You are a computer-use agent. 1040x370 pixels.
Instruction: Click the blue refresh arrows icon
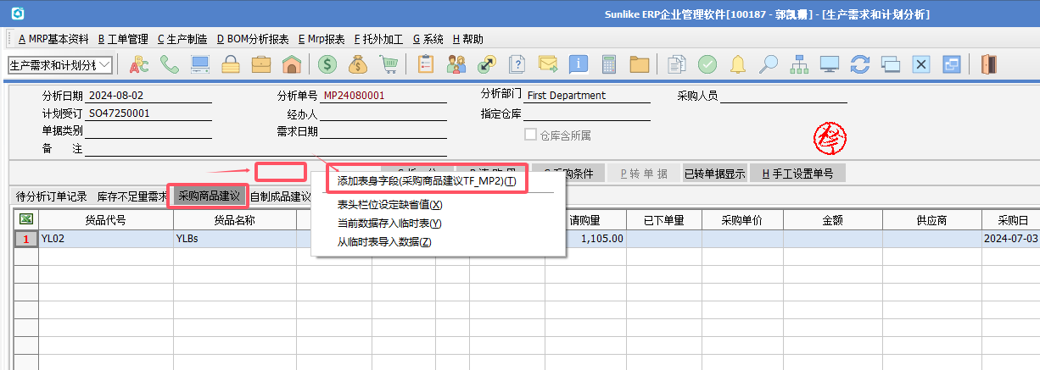(860, 64)
